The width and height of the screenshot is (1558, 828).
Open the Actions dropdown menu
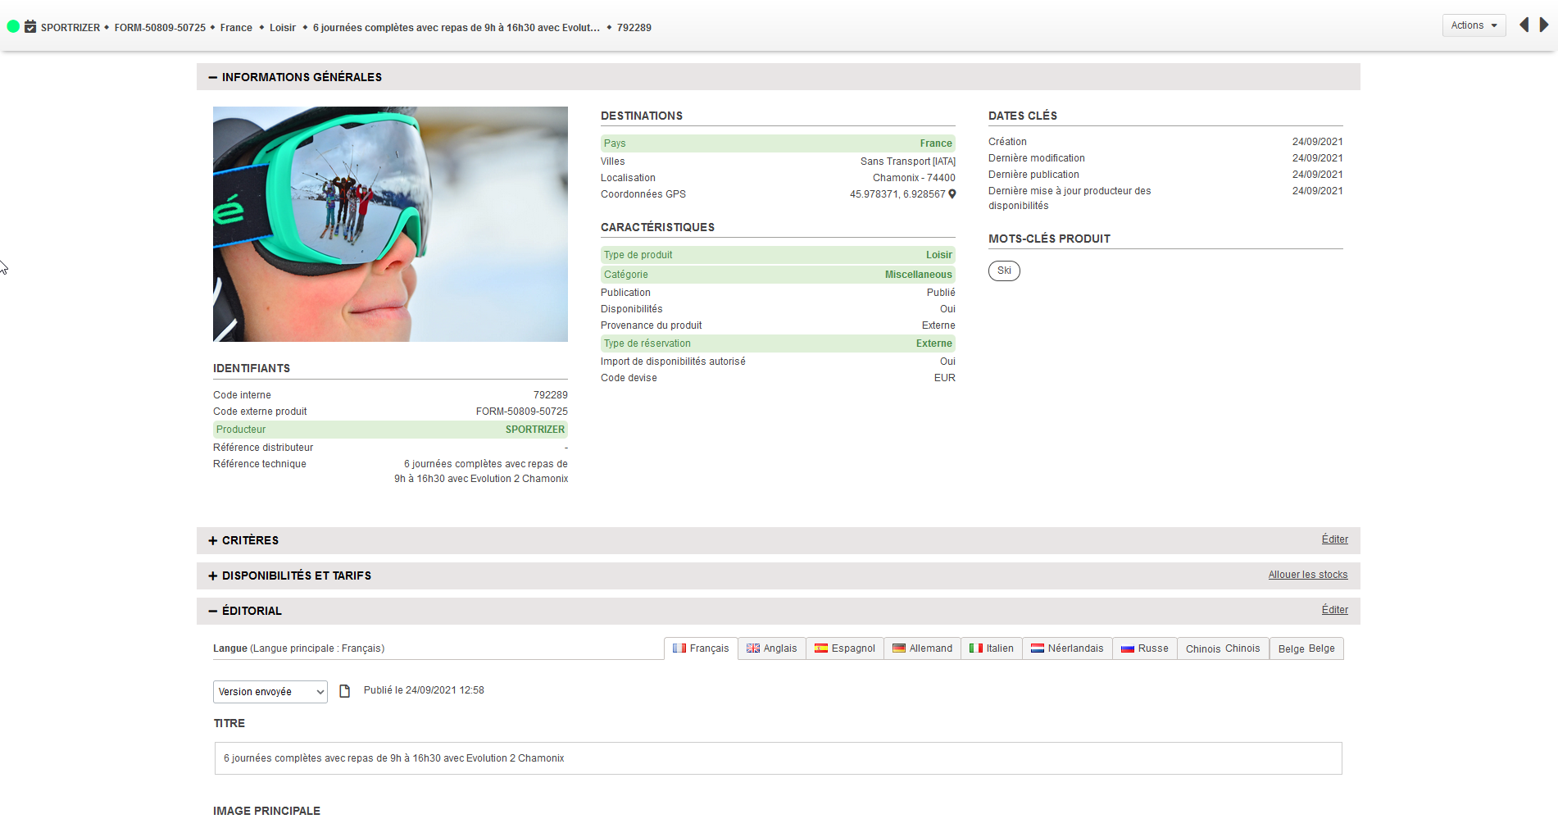1474,25
